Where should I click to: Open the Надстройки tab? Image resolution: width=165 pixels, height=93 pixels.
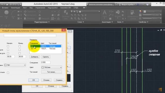pos(53,8)
